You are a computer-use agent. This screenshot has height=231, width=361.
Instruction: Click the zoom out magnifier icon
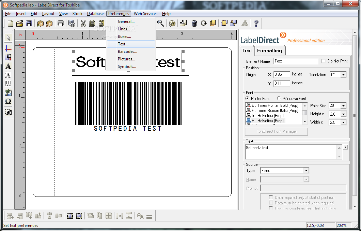coord(160,23)
